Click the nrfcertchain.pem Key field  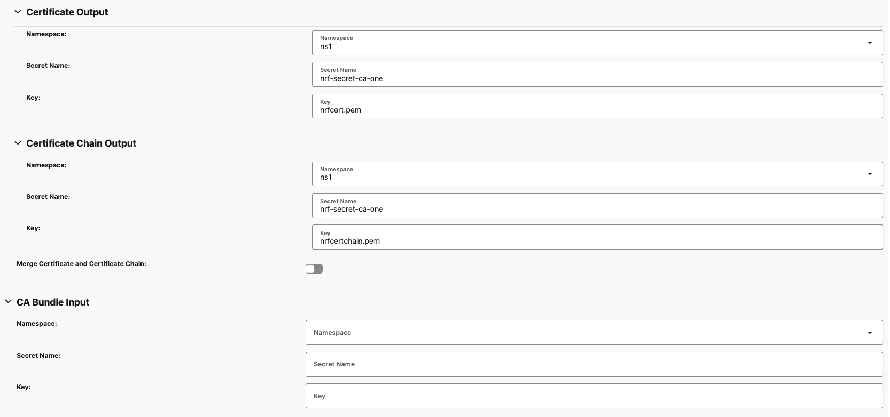[x=597, y=237]
